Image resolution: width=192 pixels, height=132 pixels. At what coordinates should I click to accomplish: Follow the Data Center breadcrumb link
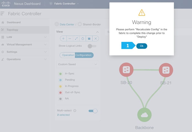67,24
